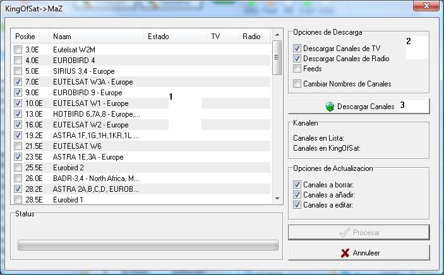Click the TV column header
Viewport: 444px width, 275px height.
tap(222, 37)
